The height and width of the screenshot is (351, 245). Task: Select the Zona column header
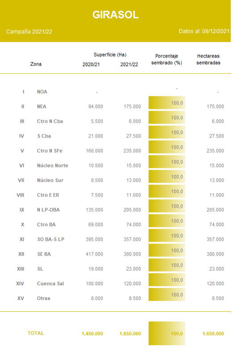[x=36, y=64]
